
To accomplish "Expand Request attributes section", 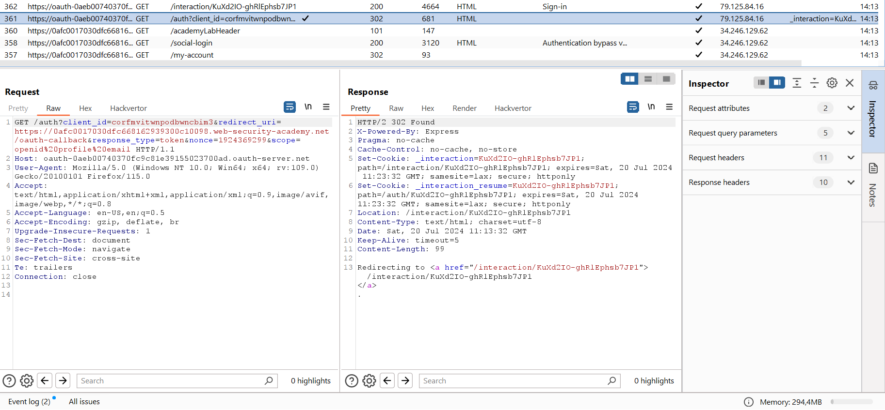I will [x=851, y=108].
